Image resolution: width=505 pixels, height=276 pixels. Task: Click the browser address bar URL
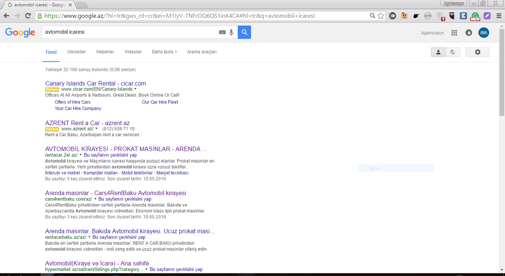(x=179, y=16)
